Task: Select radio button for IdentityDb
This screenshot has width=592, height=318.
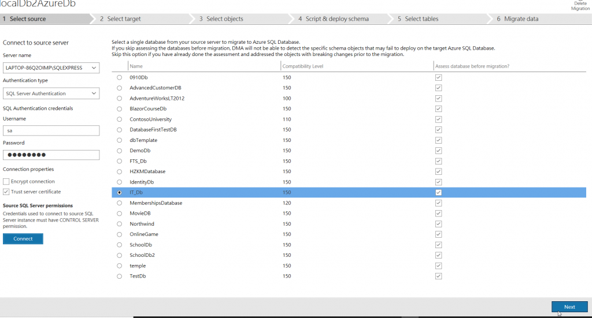Action: pos(119,182)
